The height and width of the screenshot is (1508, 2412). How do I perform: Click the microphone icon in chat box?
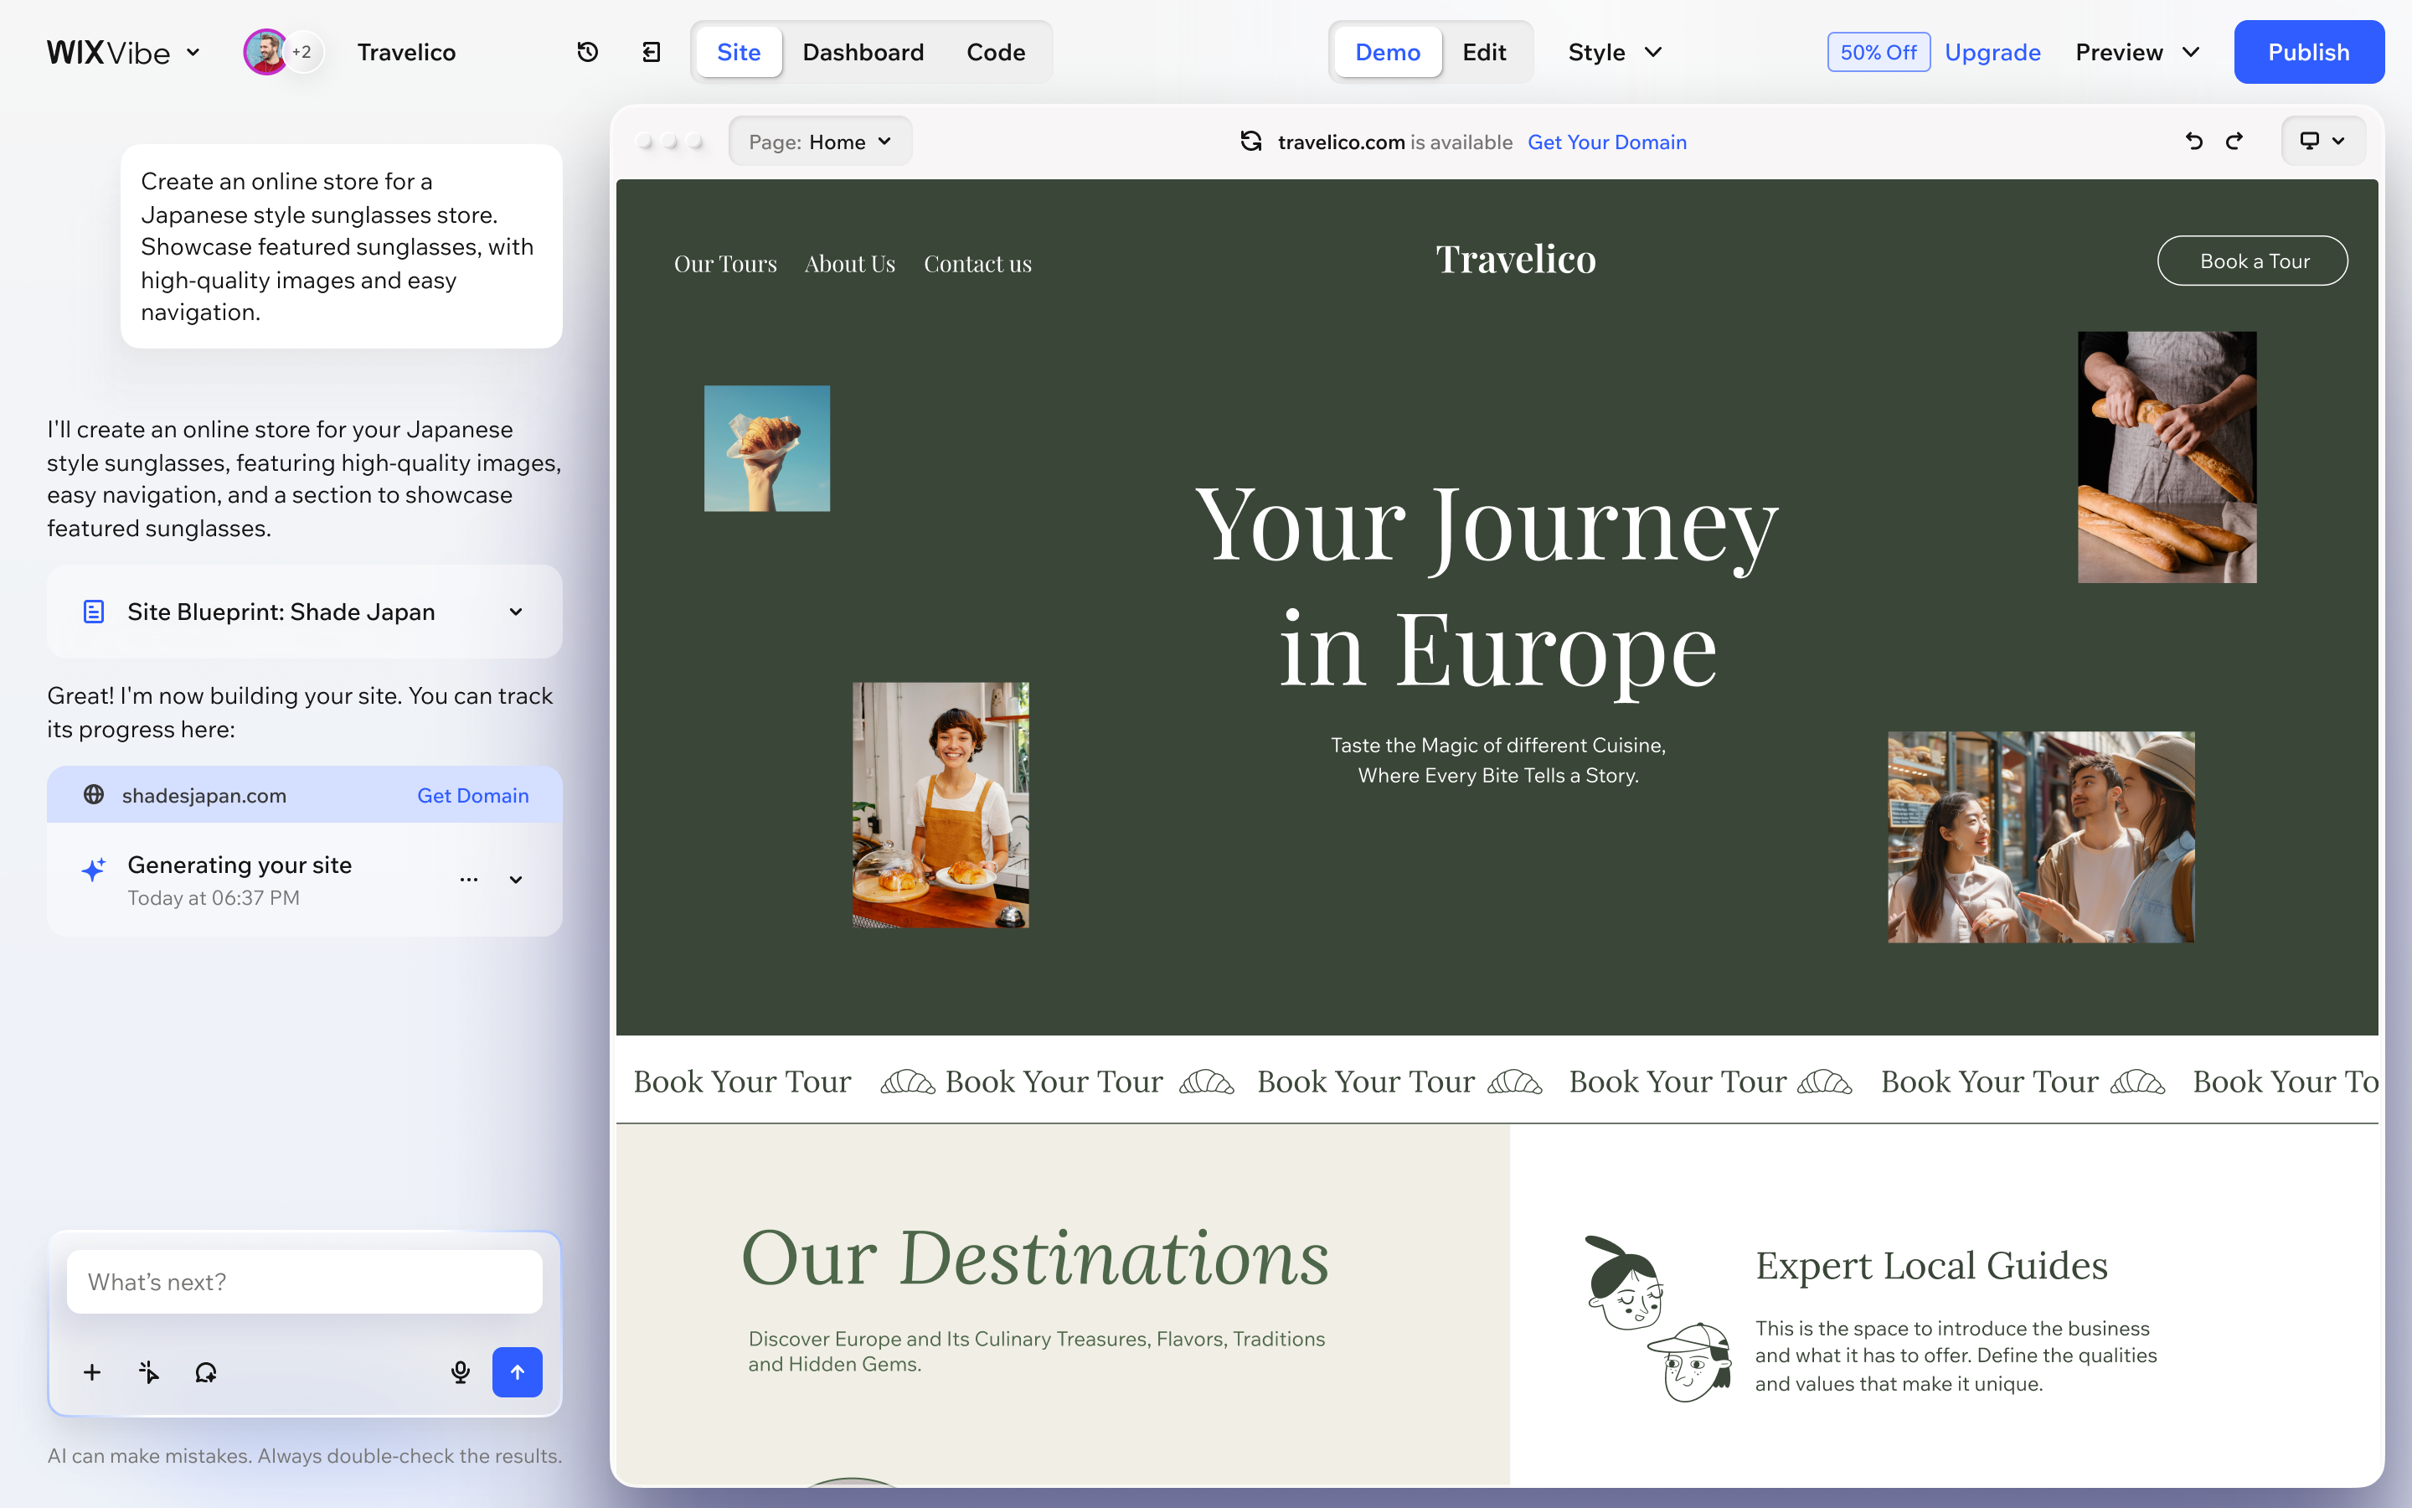click(x=461, y=1372)
